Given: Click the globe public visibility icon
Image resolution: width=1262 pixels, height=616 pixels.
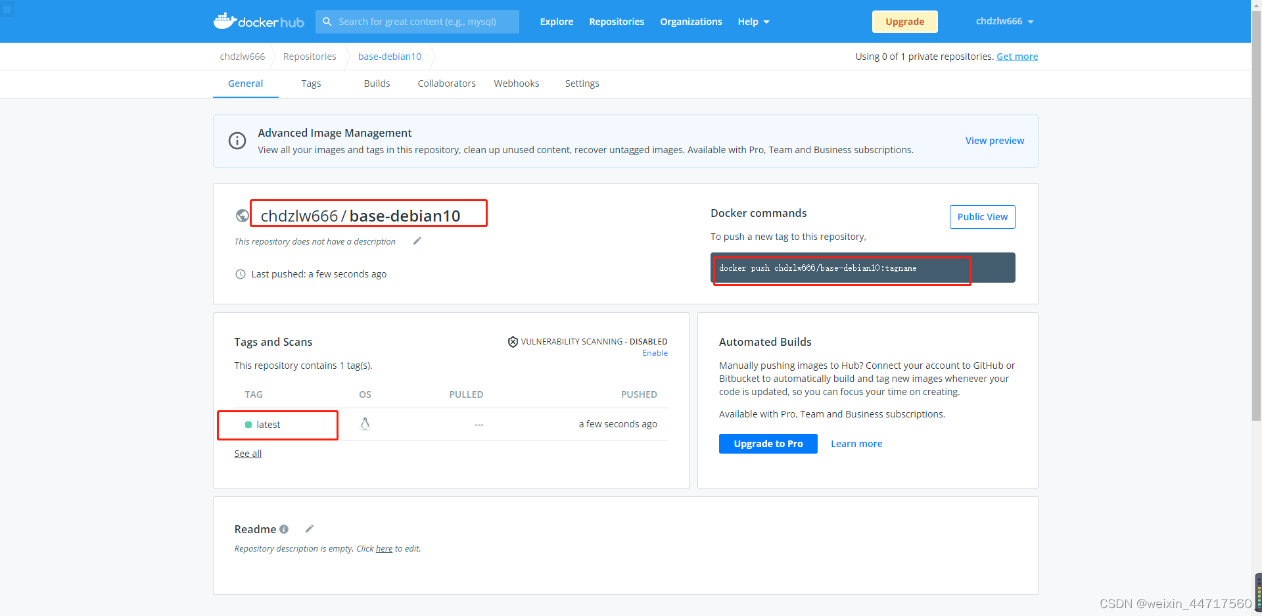Looking at the screenshot, I should [x=243, y=216].
